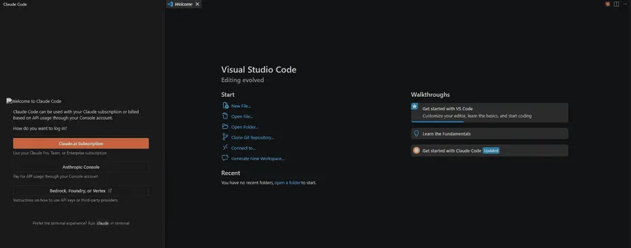631x248 pixels.
Task: Click the Claude Code panel title
Action: click(15, 4)
